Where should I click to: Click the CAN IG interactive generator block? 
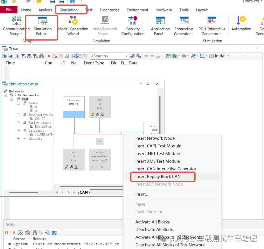coord(74,107)
